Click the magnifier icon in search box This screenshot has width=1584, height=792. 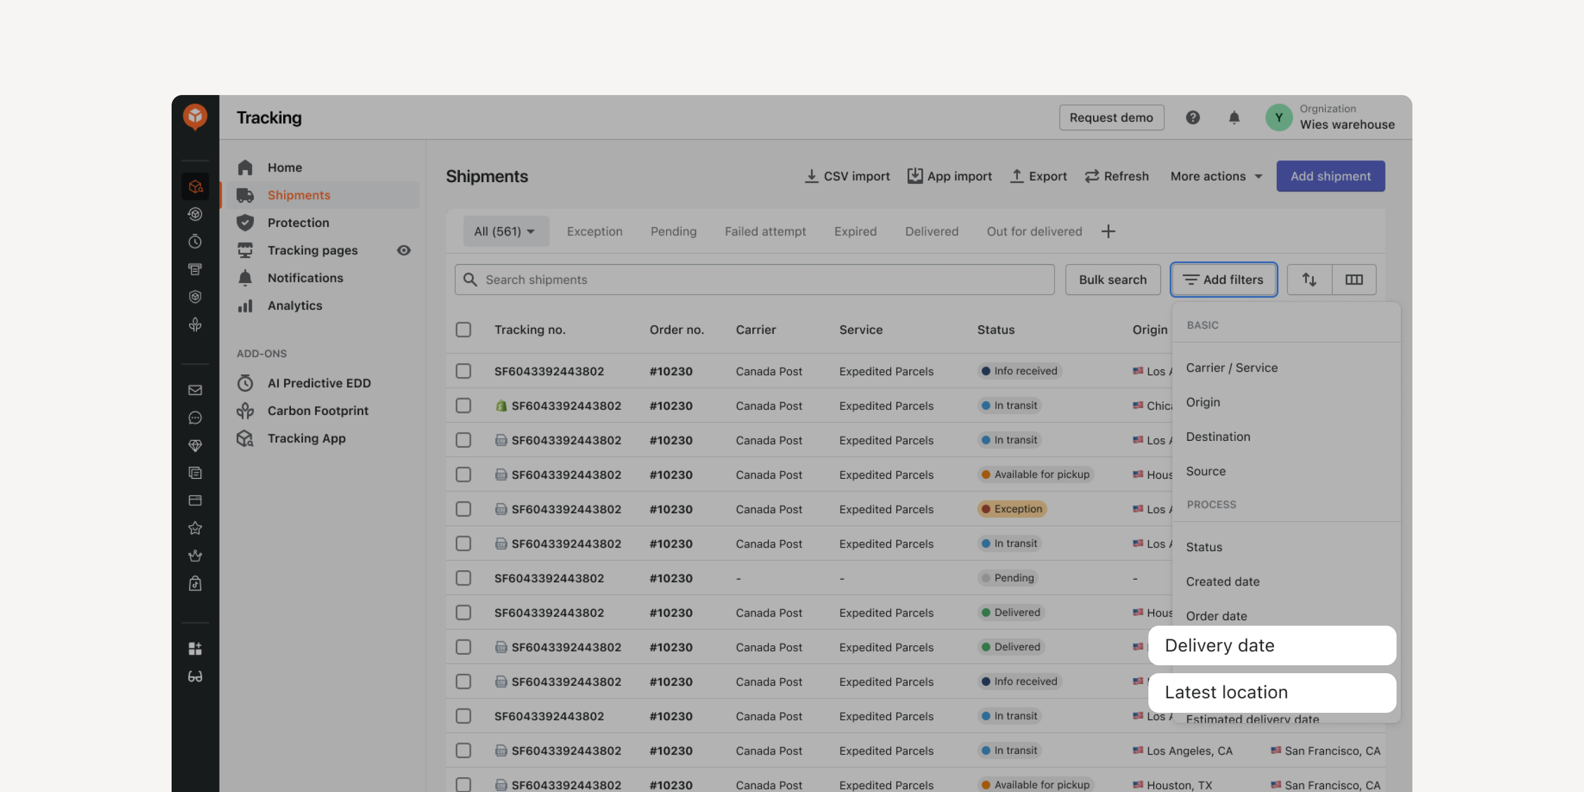470,280
